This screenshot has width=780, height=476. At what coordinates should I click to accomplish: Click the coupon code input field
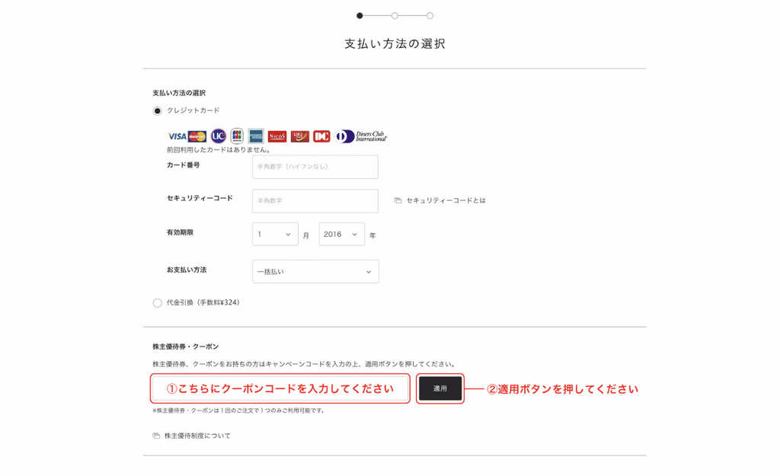(280, 388)
